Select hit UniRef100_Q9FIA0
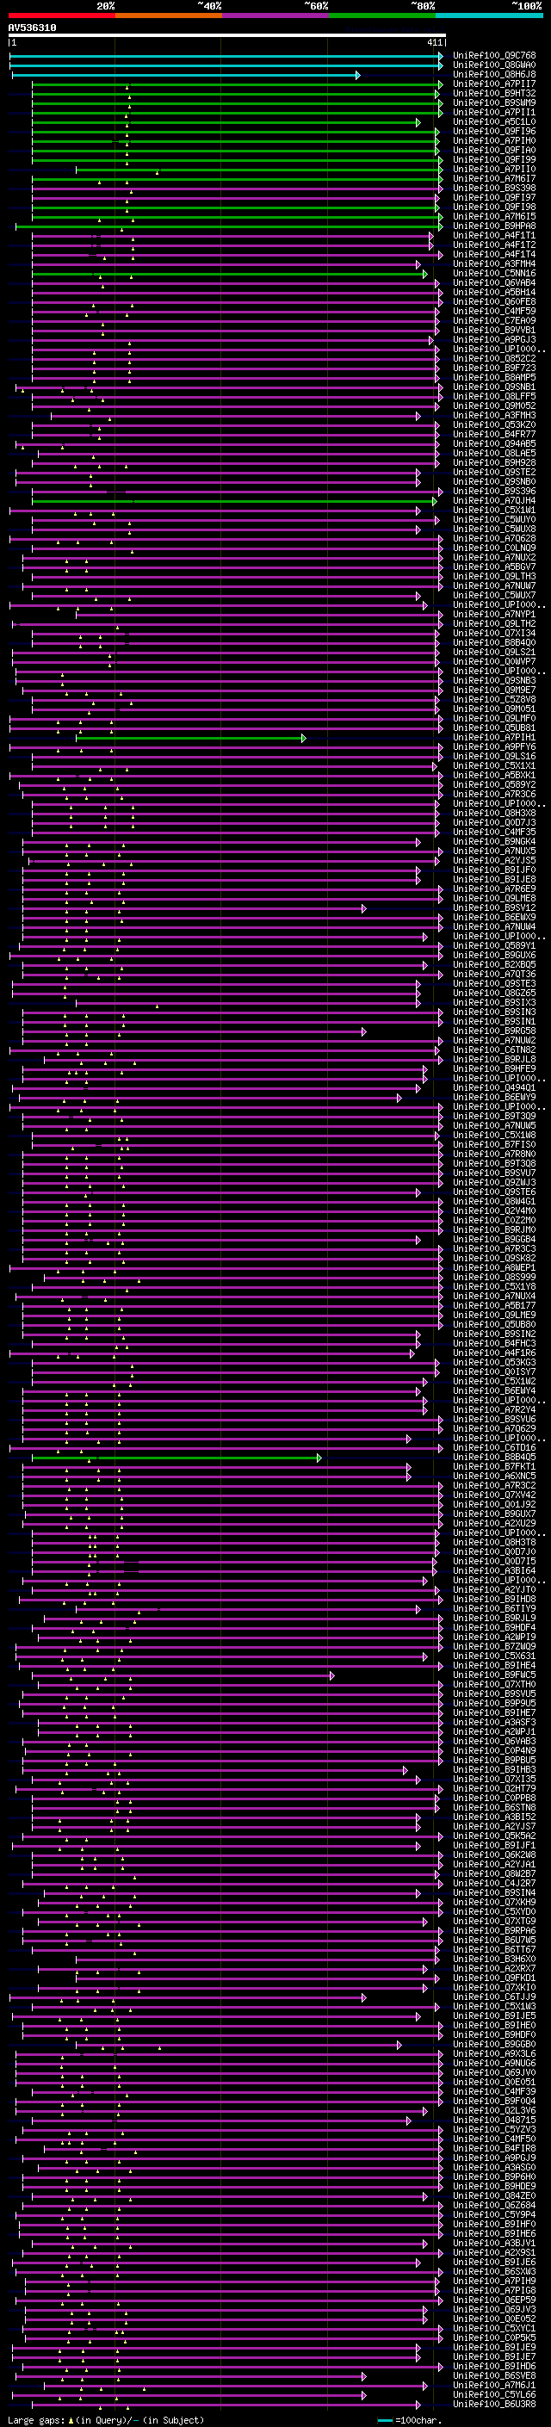Image resolution: width=551 pixels, height=2427 pixels. [494, 150]
